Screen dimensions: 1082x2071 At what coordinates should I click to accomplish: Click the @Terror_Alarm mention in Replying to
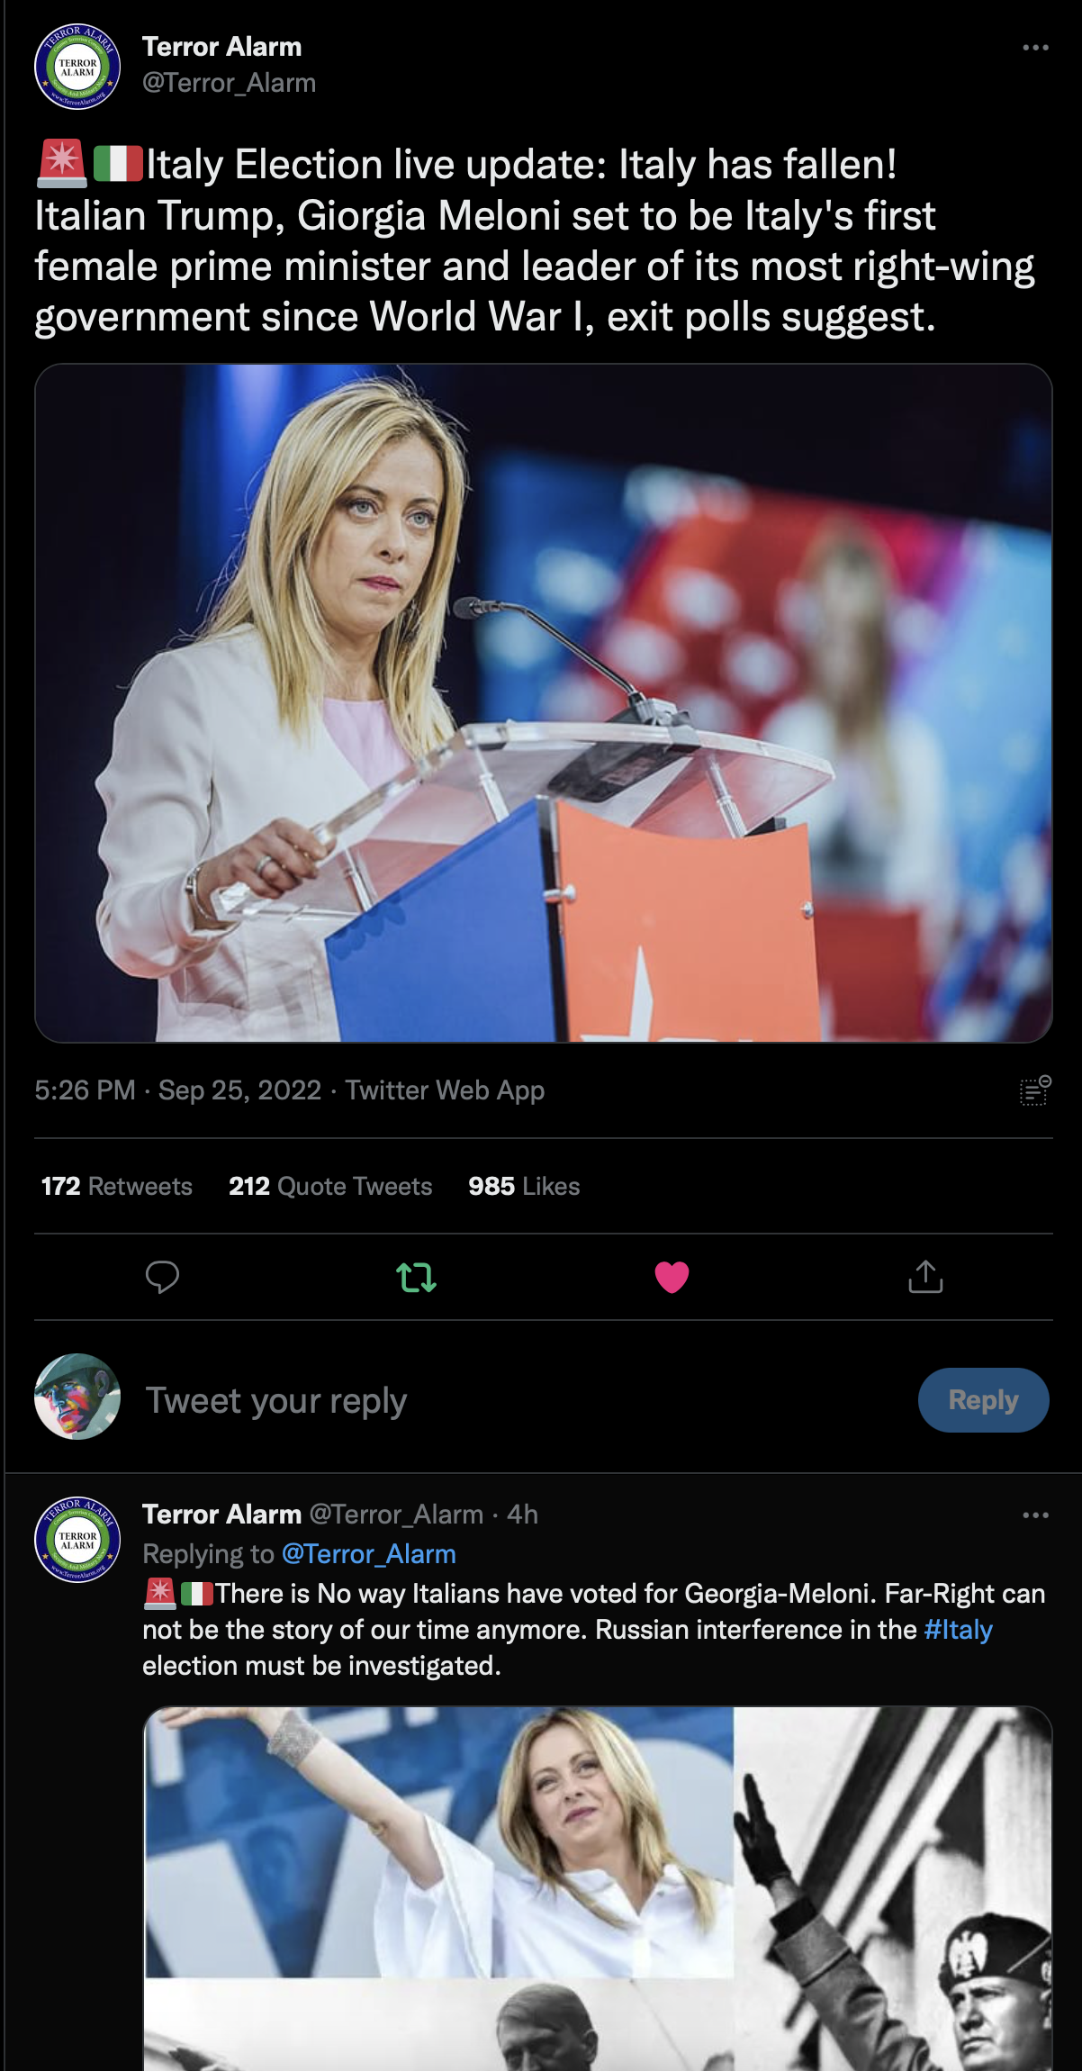pyautogui.click(x=368, y=1554)
